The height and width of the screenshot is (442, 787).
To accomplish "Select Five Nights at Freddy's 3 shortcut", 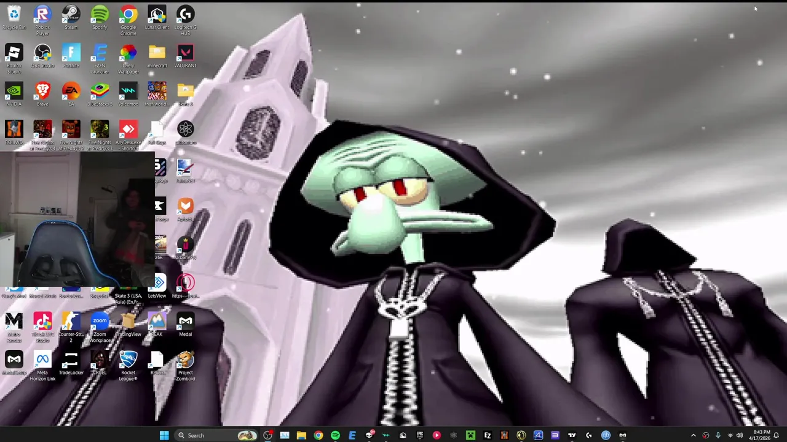I will point(100,136).
